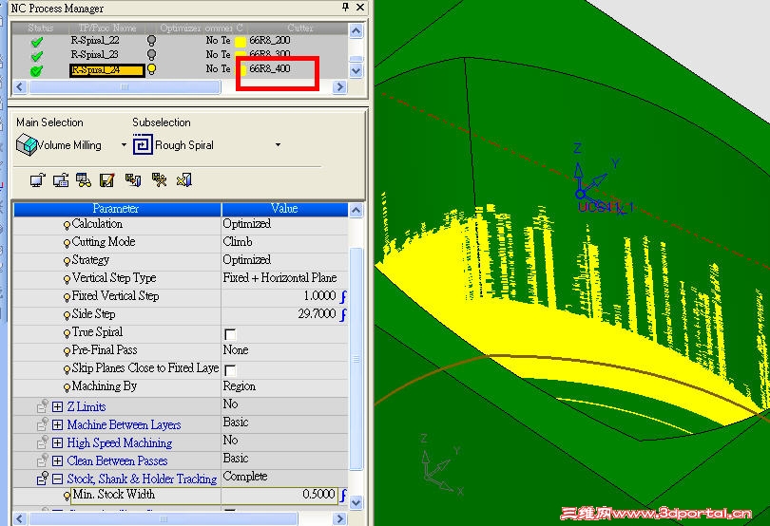Screen dimensions: 770x526
Task: Pin the NC Process Manager panel
Action: pos(345,7)
